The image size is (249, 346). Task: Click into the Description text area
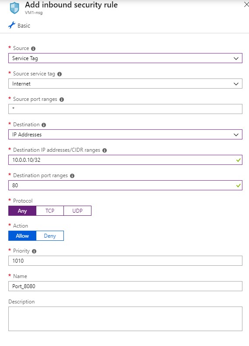[125, 319]
